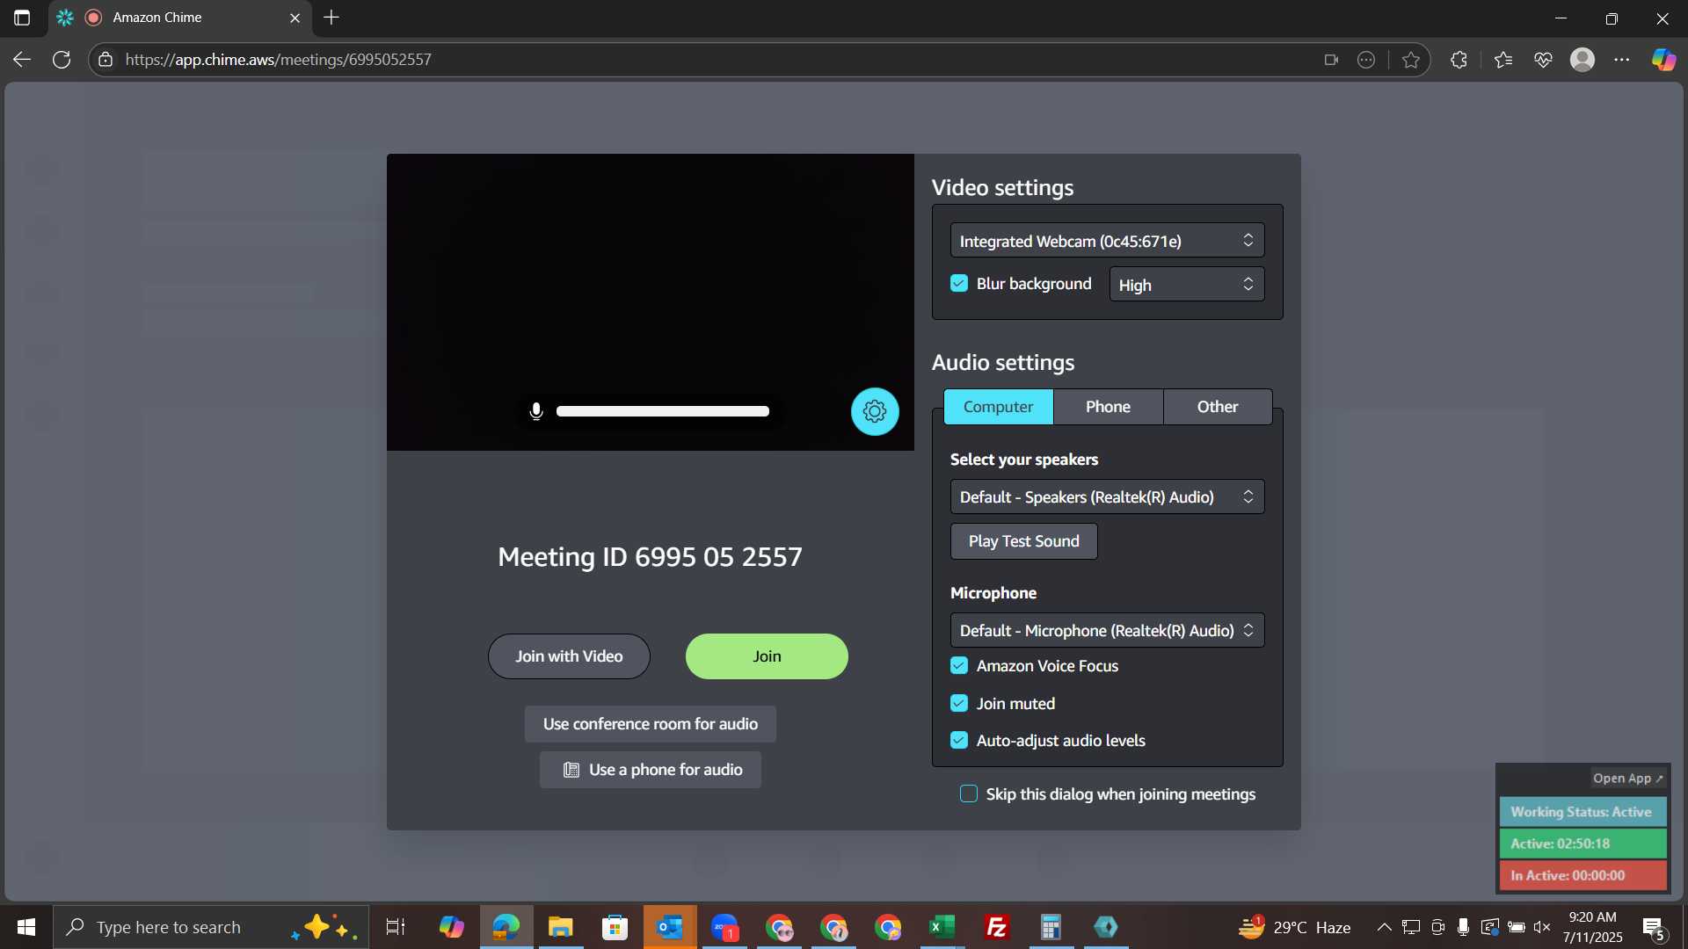Screen dimensions: 1688x949
Task: Click the camera permission icon in address bar
Action: click(x=1331, y=60)
